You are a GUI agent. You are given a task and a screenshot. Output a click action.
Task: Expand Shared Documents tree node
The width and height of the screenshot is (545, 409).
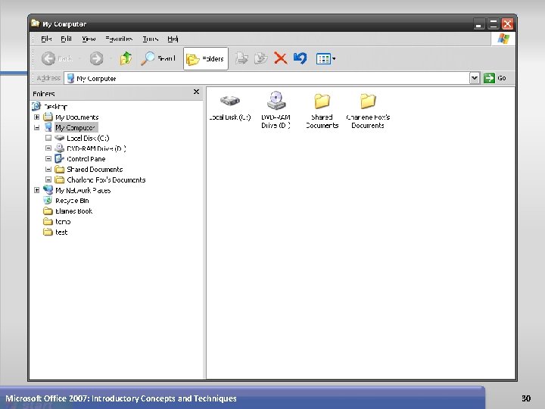[x=48, y=169]
